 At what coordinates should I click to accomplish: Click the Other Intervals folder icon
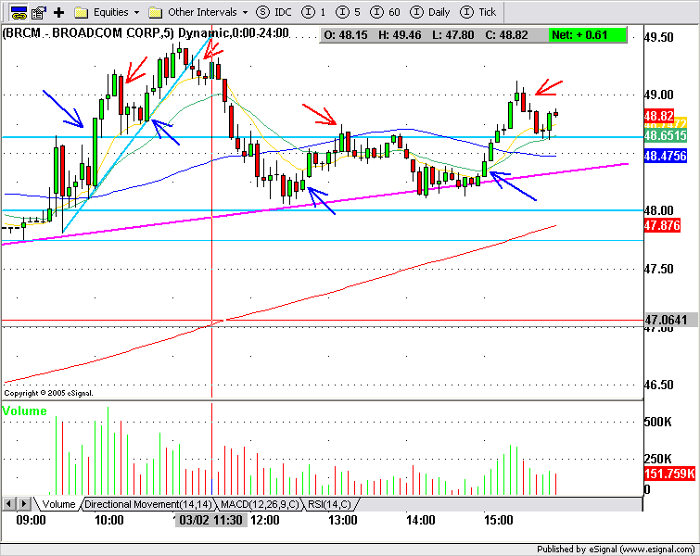click(155, 12)
